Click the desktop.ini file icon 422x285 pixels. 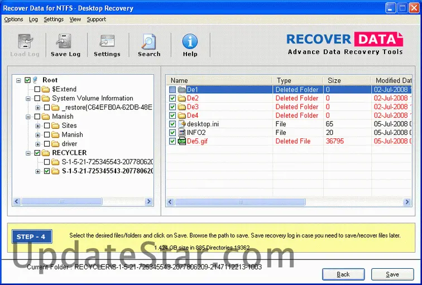182,124
